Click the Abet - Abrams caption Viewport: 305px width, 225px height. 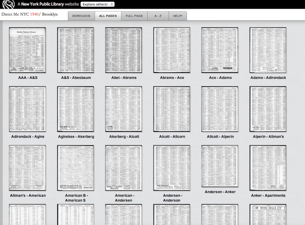tap(124, 78)
